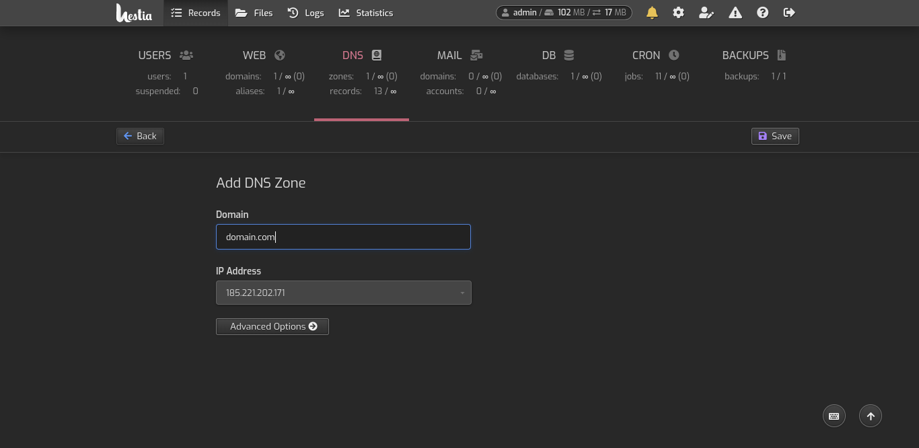Click the WEB aliases count
This screenshot has width=919, height=448.
[285, 91]
